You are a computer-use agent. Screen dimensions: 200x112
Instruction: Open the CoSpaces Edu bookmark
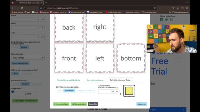58,12
